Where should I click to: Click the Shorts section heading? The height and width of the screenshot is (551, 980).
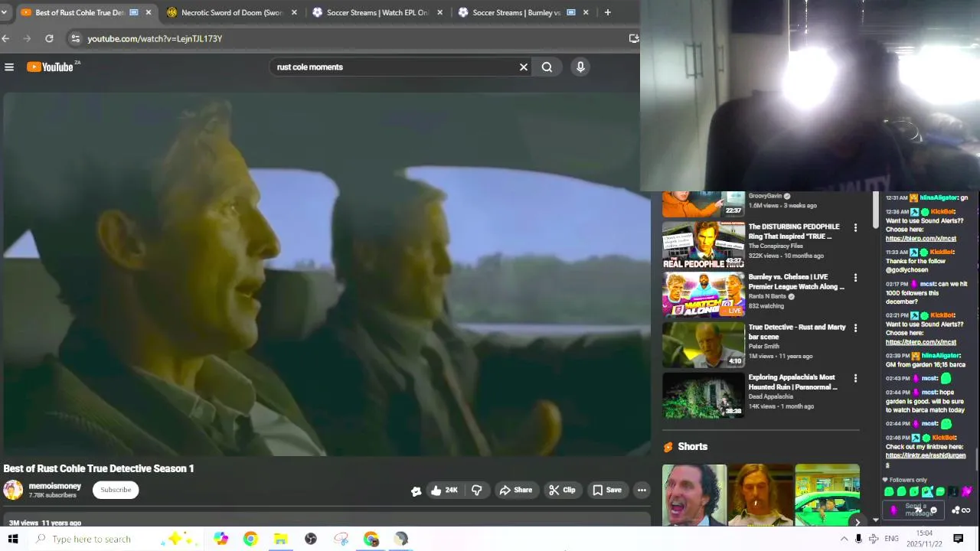692,447
